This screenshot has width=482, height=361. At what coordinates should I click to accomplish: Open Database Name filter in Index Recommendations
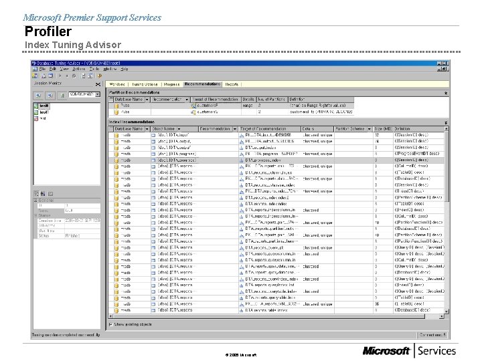(147, 129)
